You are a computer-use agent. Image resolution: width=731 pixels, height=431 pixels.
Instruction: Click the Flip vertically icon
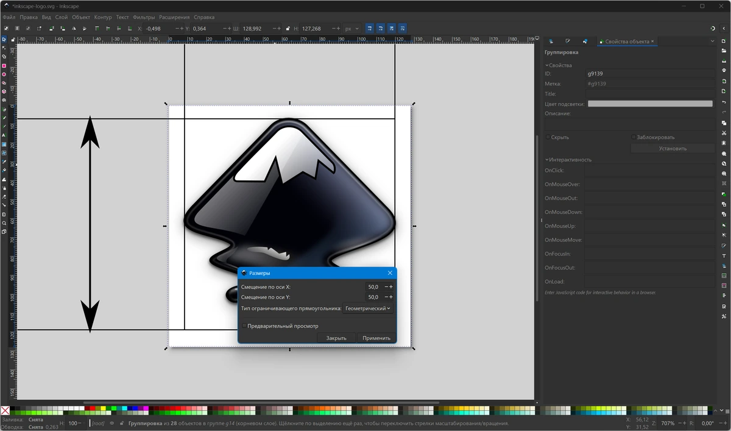(85, 28)
